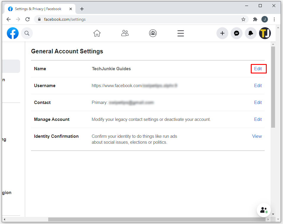
Task: Edit the Manage Account setting
Action: click(258, 119)
